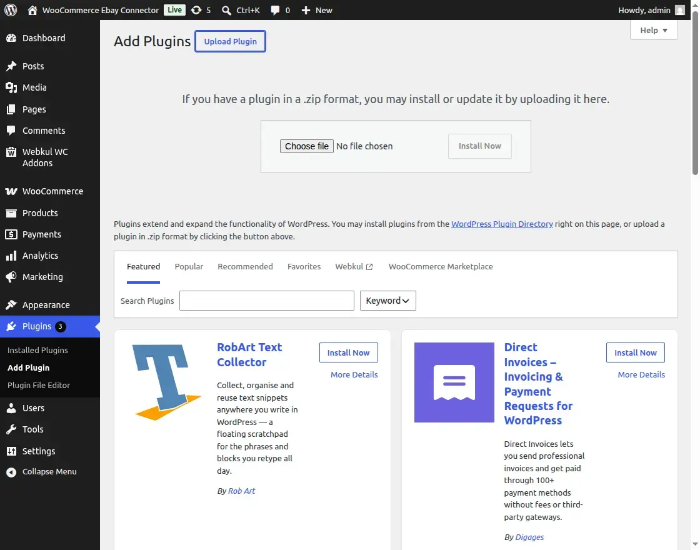Open the Webkul external tab

354,266
